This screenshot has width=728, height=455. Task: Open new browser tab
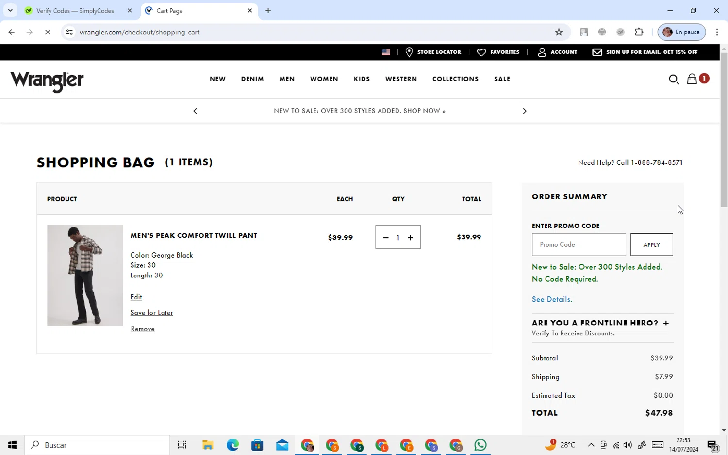point(268,10)
